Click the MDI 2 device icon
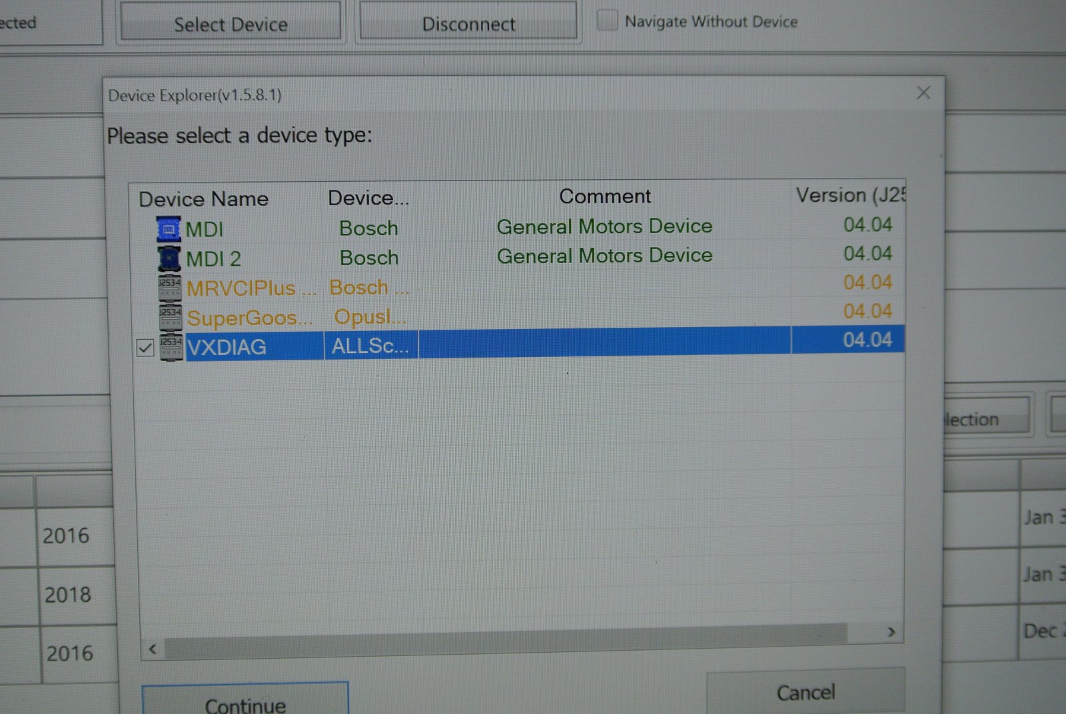The image size is (1066, 714). 169,258
